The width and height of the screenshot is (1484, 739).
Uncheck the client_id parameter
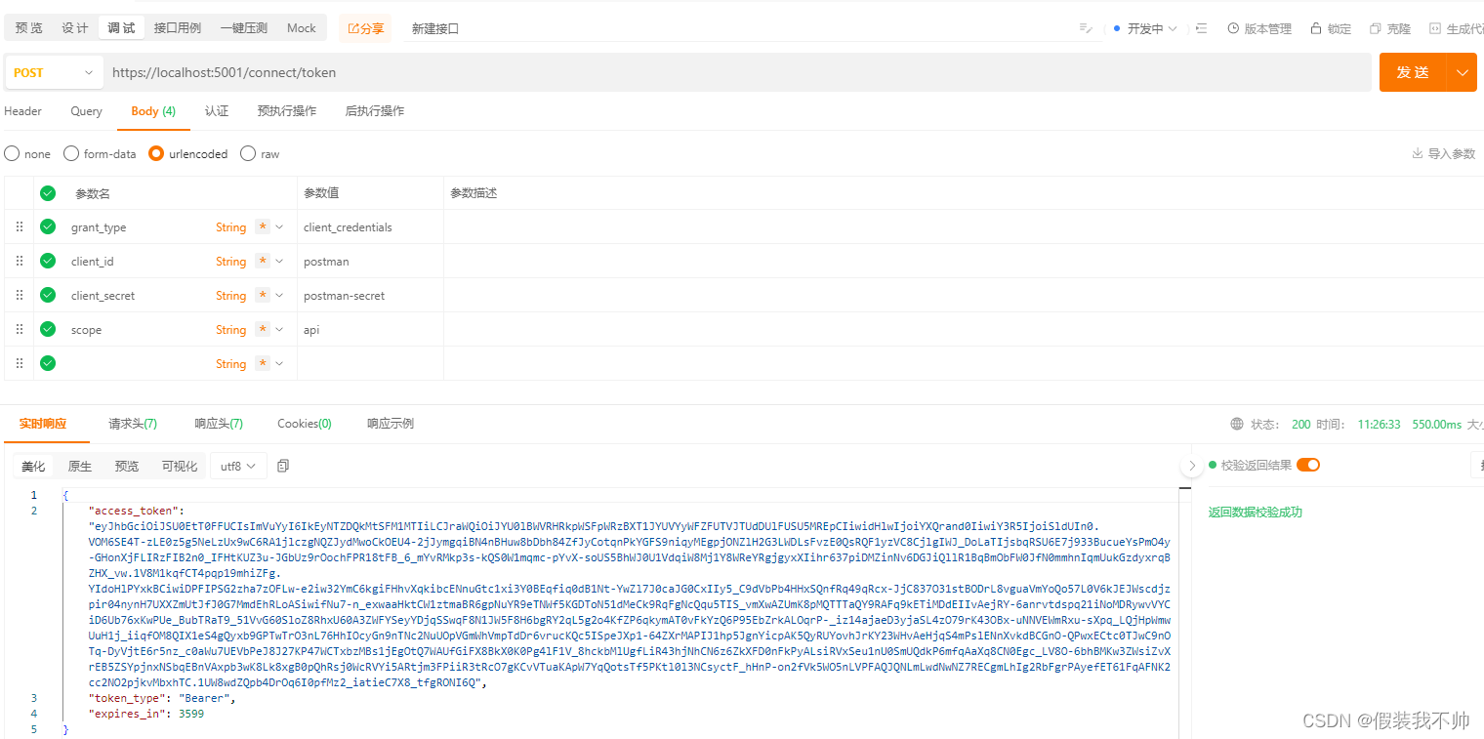(48, 261)
